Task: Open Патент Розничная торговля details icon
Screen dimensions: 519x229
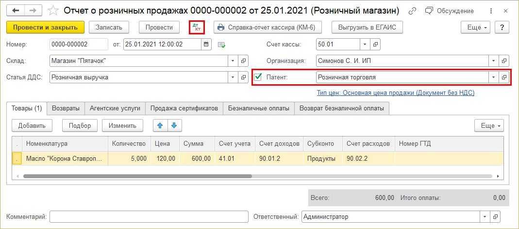Action: point(504,77)
